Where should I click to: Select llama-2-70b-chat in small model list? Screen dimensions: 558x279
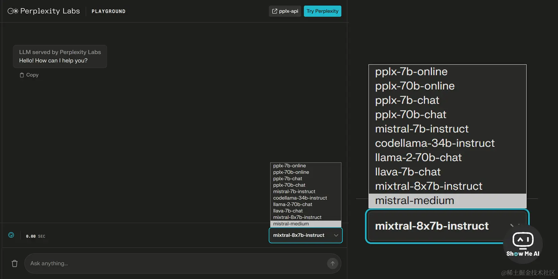click(x=306, y=204)
